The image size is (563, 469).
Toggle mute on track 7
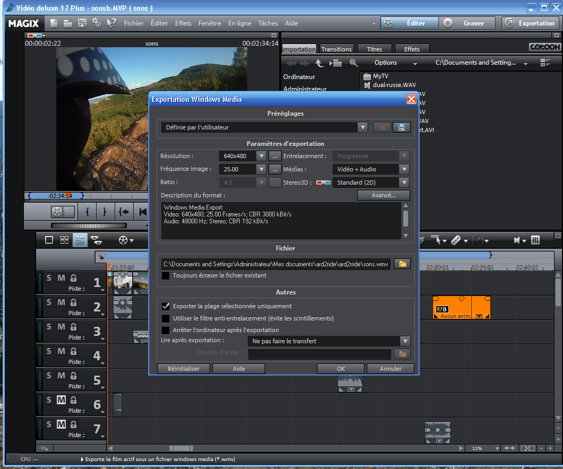62,424
